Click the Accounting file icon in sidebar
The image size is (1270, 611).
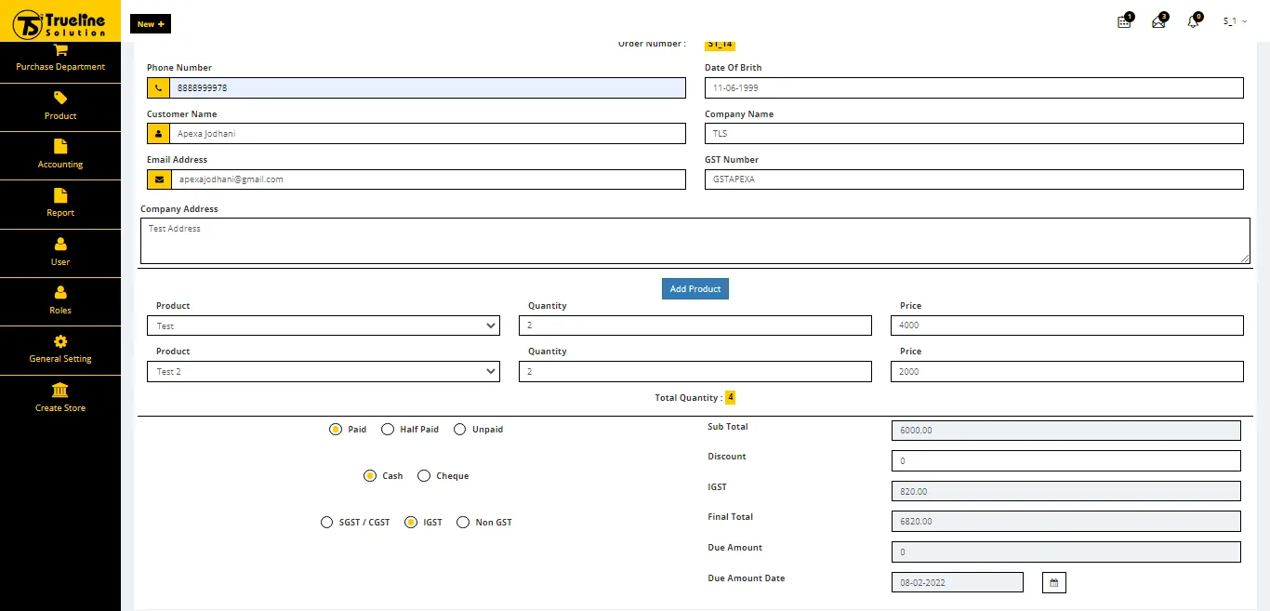point(60,146)
